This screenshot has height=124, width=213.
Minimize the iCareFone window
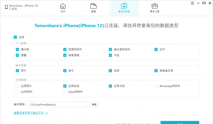(x=198, y=3)
